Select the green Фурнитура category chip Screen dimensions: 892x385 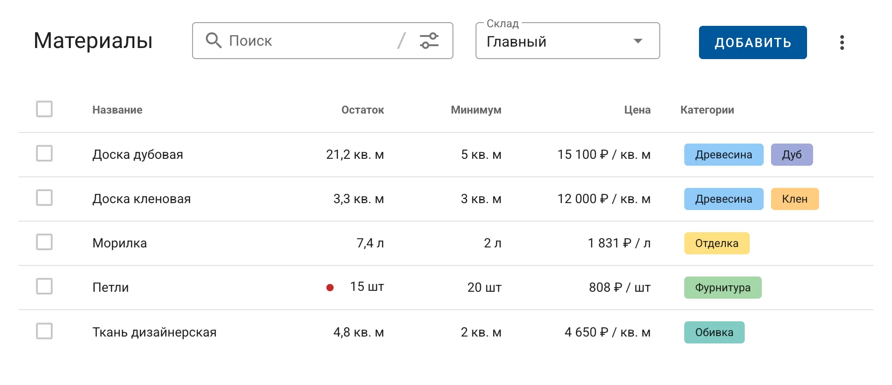tap(722, 288)
